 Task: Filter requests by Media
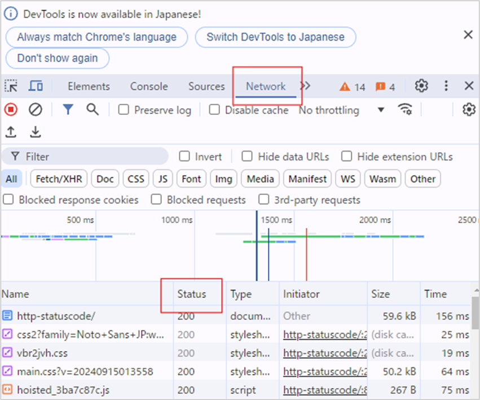click(x=260, y=179)
